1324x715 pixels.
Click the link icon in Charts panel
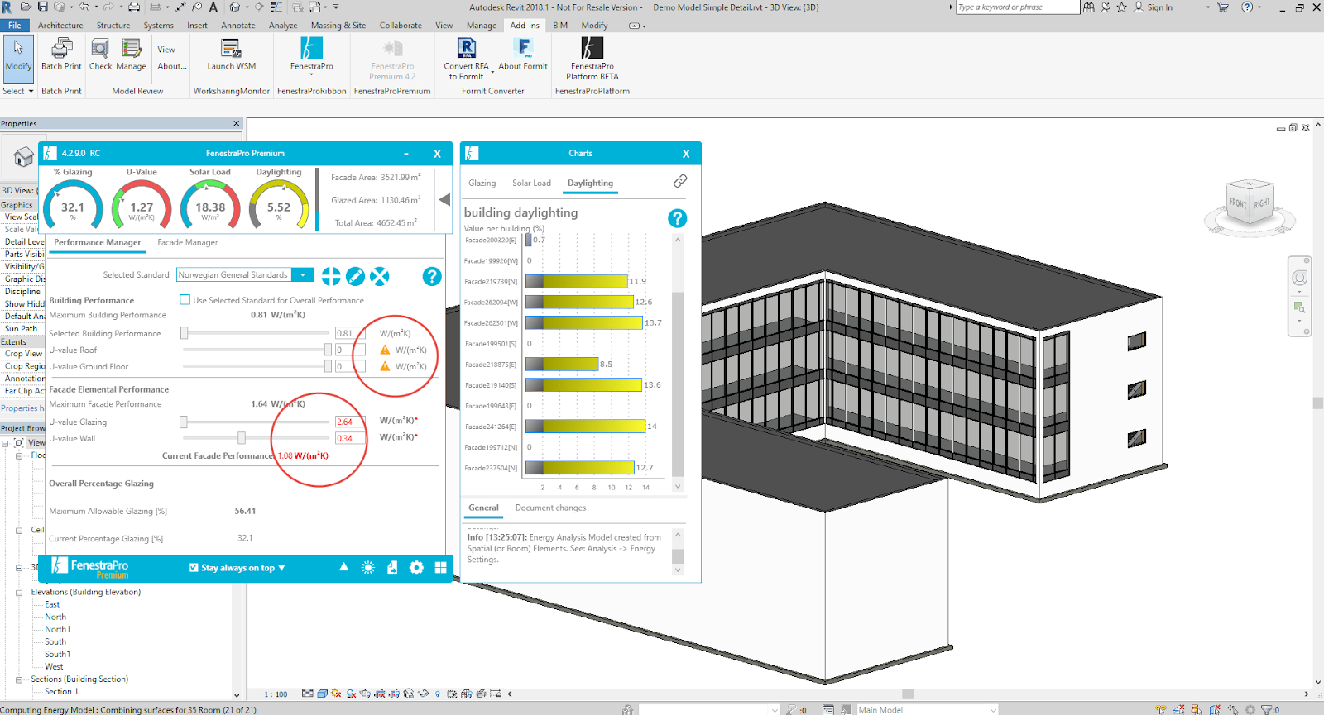(680, 181)
